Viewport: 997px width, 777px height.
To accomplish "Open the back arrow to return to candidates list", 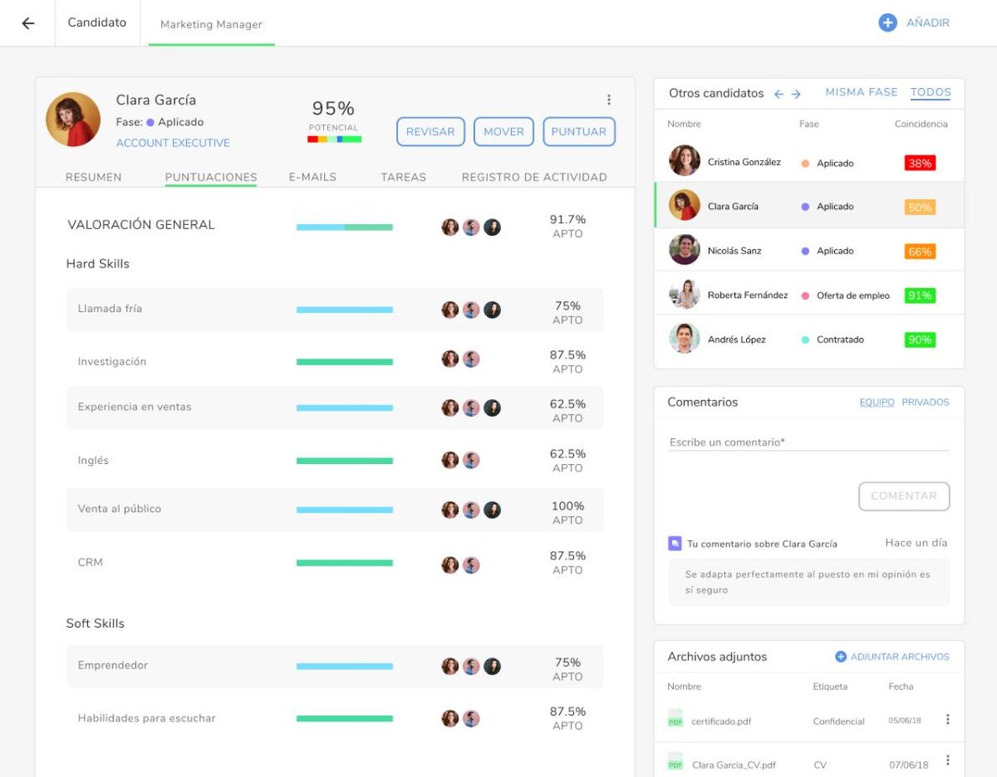I will (28, 23).
